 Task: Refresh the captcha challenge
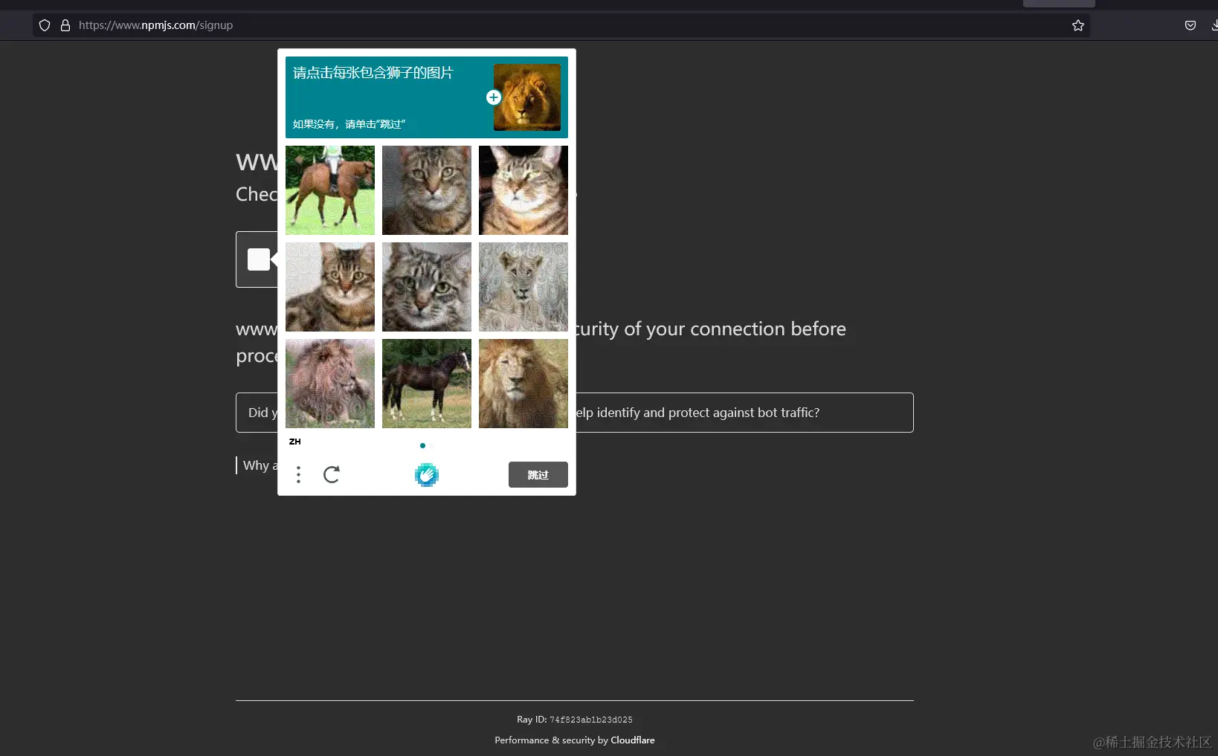[x=332, y=474]
